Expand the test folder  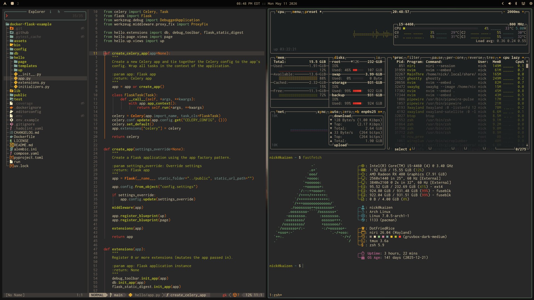tap(16, 99)
